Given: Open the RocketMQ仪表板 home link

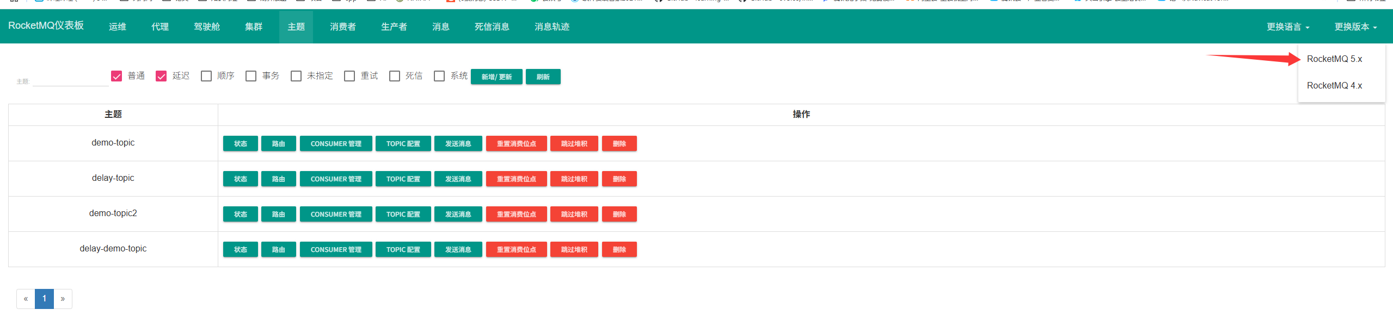Looking at the screenshot, I should (x=46, y=26).
